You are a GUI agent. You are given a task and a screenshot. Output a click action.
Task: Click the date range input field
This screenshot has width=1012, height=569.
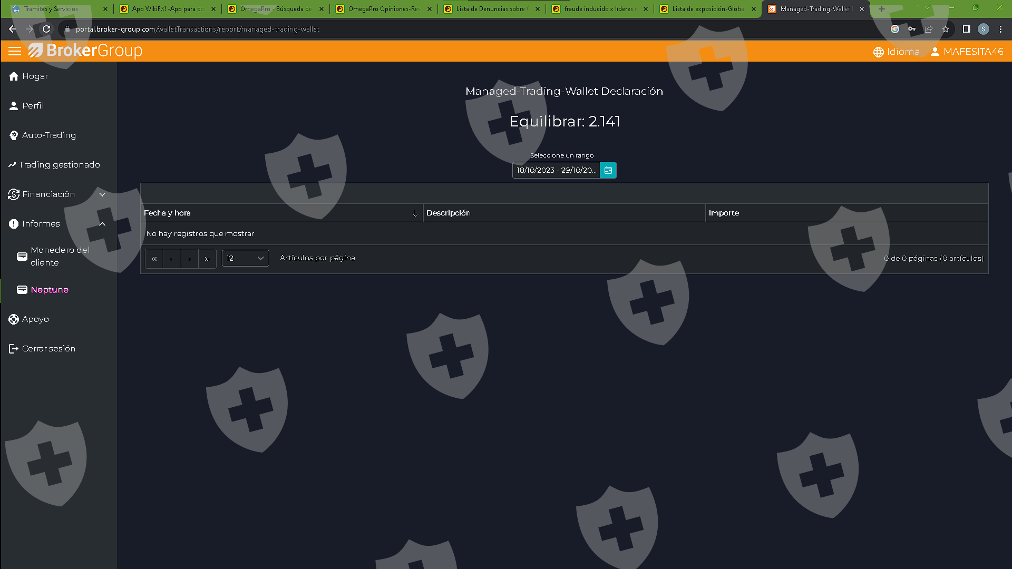556,170
